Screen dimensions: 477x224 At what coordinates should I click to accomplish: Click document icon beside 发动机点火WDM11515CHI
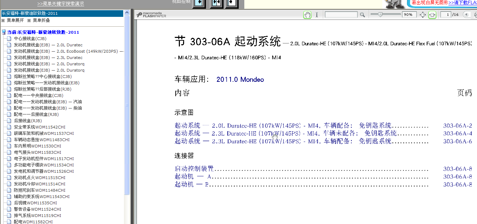[10, 178]
